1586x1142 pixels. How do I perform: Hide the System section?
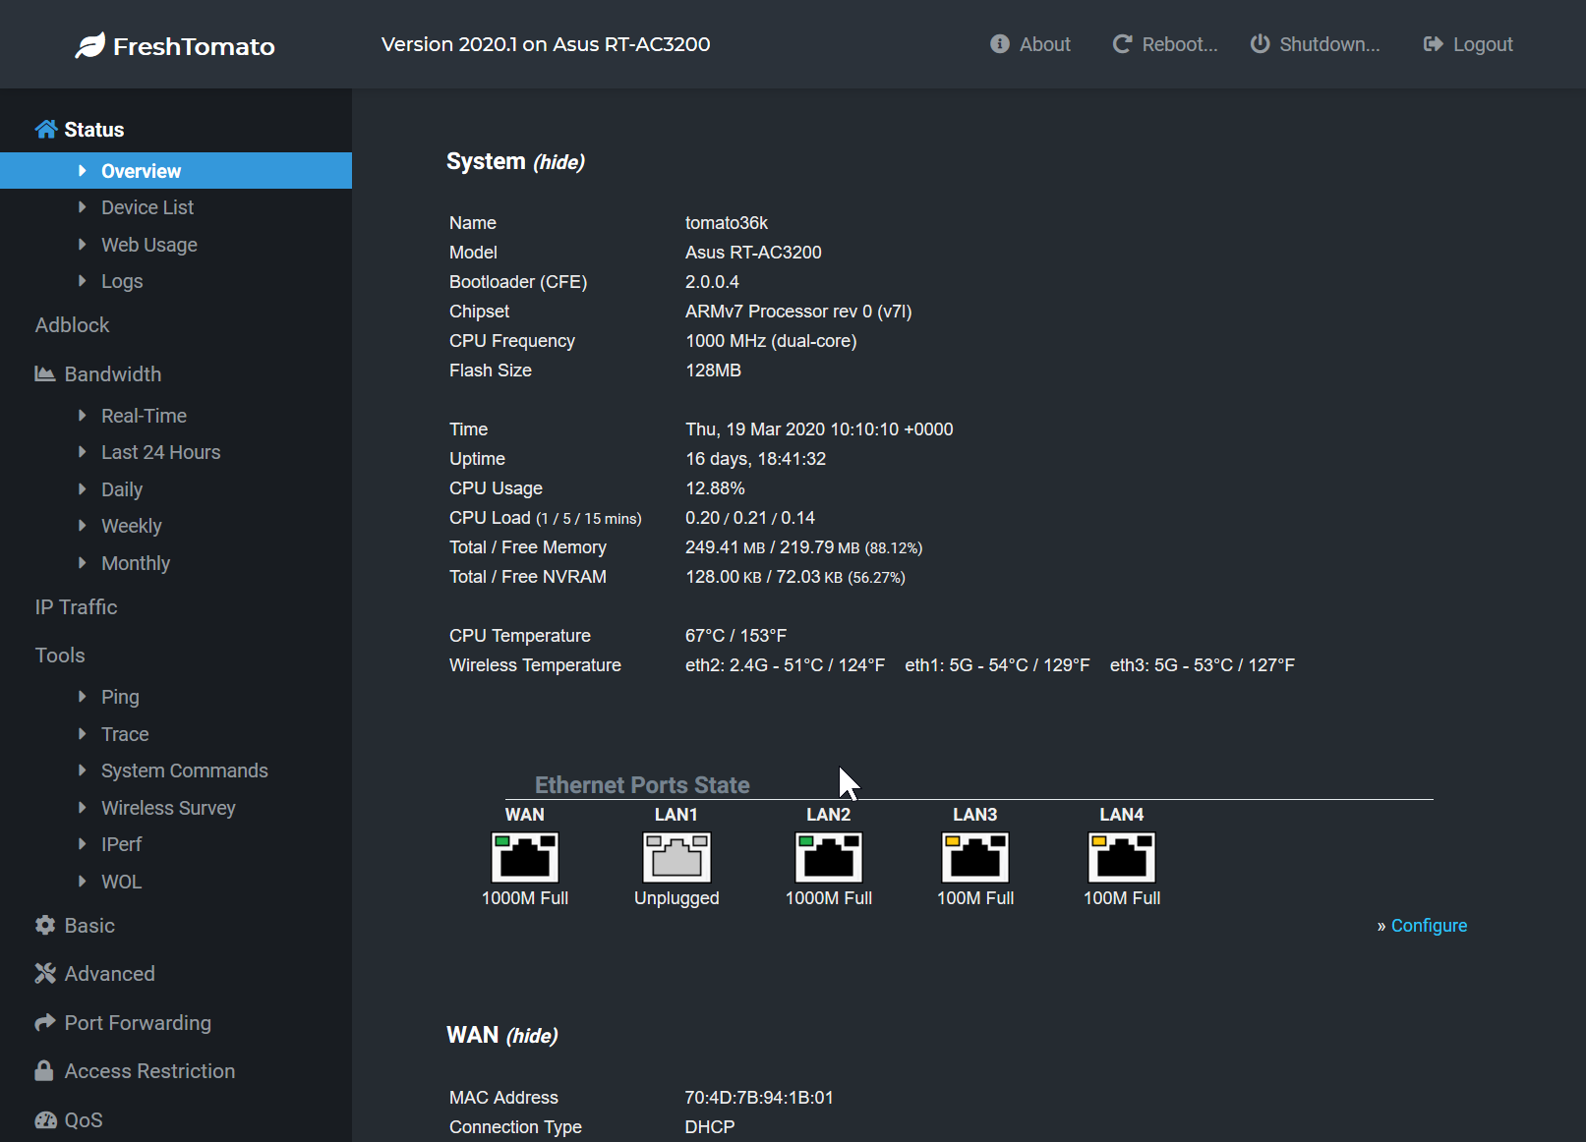tap(558, 161)
